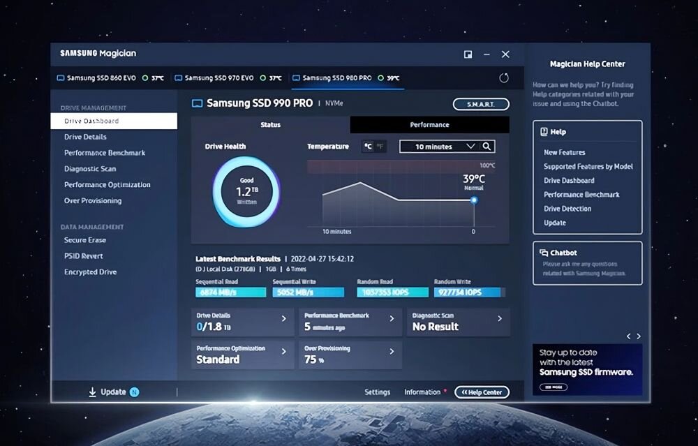Viewport: 698px width, 446px height.
Task: Open the temperature search magnifier icon
Action: [x=487, y=147]
